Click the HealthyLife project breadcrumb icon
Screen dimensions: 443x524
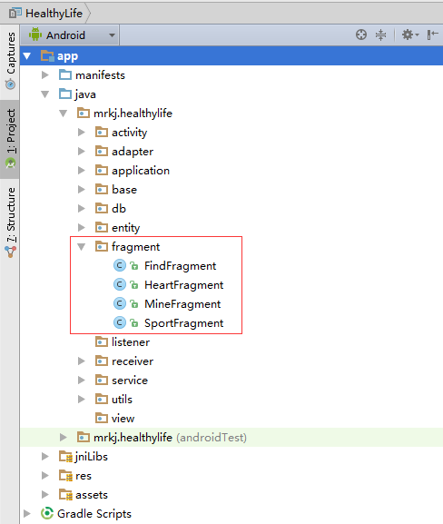(x=15, y=14)
